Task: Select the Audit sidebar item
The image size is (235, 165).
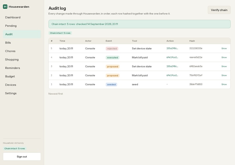Action: pyautogui.click(x=22, y=34)
